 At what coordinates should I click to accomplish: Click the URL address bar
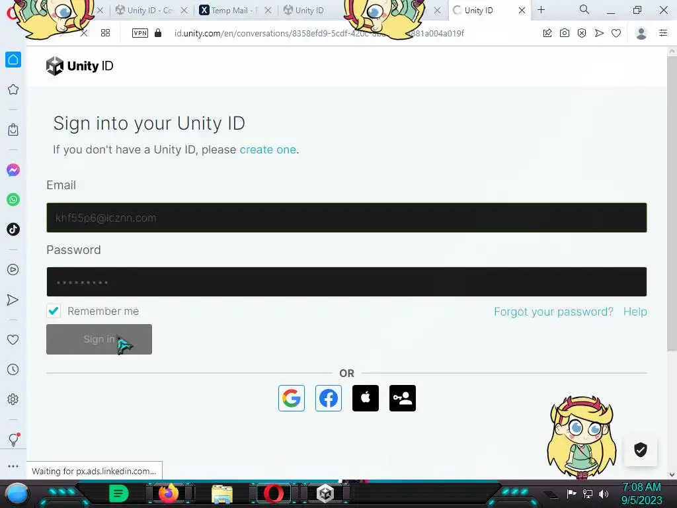coord(319,33)
